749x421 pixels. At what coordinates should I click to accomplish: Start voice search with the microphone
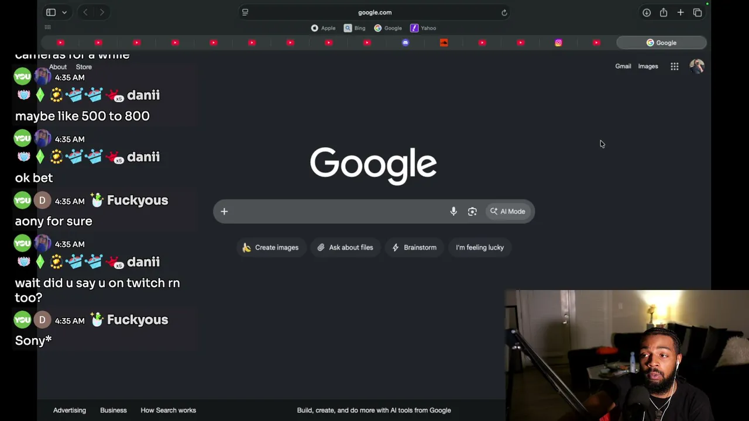453,212
